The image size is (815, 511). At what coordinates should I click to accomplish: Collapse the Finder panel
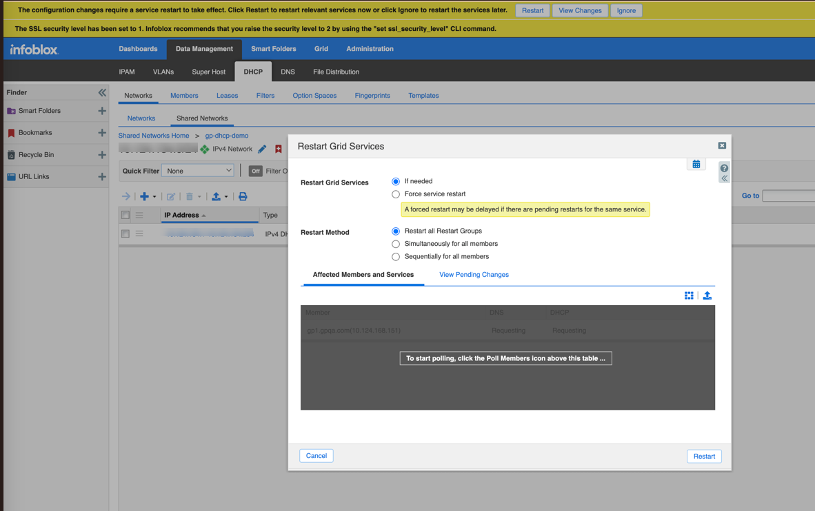coord(102,92)
